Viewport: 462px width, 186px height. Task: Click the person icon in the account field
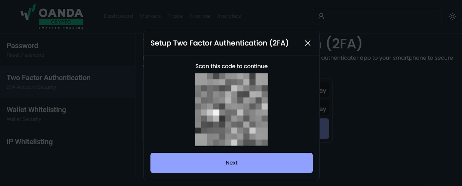[321, 16]
